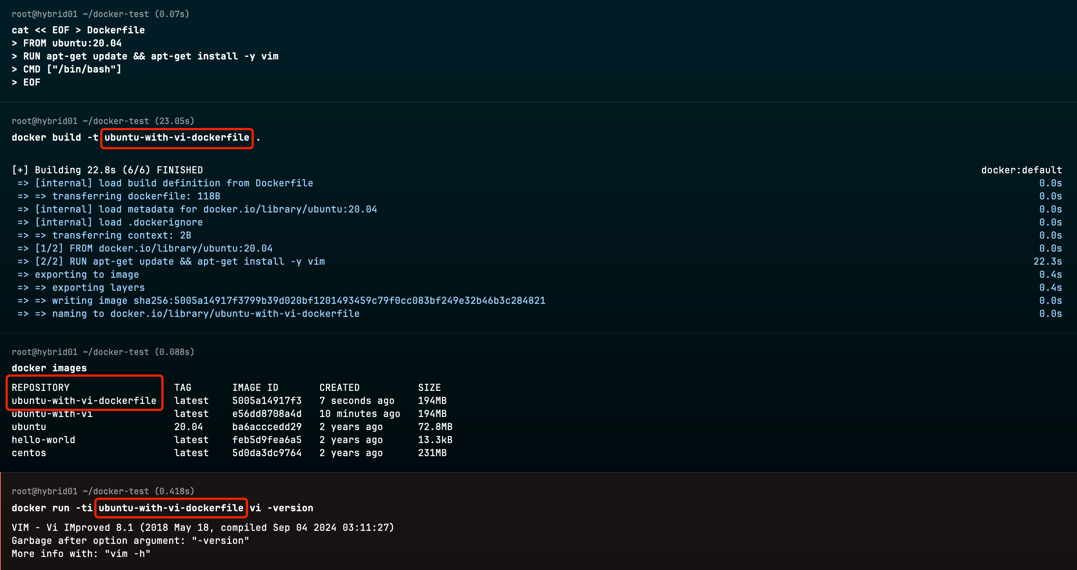Click image ID 5005a14917f3

pos(266,401)
